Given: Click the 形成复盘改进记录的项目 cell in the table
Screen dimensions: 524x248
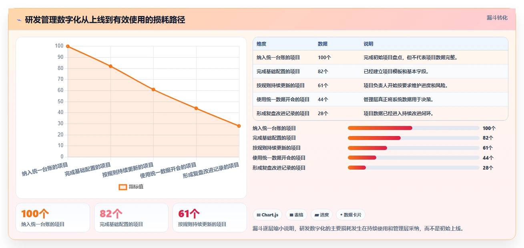Looking at the screenshot, I should pyautogui.click(x=283, y=114).
